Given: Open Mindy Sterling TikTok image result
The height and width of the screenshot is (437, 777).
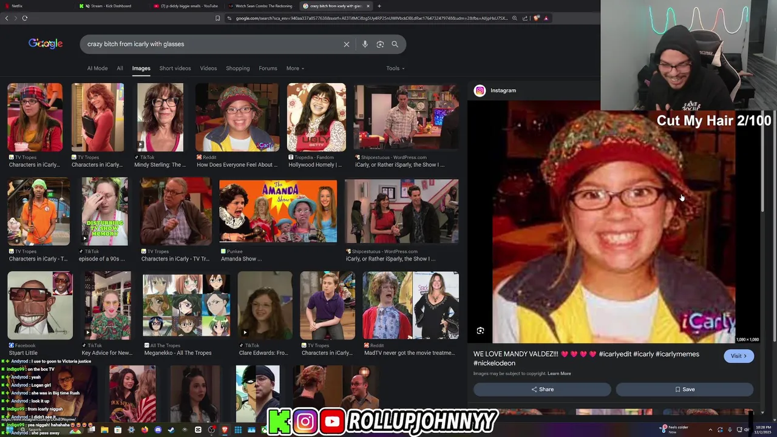Looking at the screenshot, I should click(160, 118).
